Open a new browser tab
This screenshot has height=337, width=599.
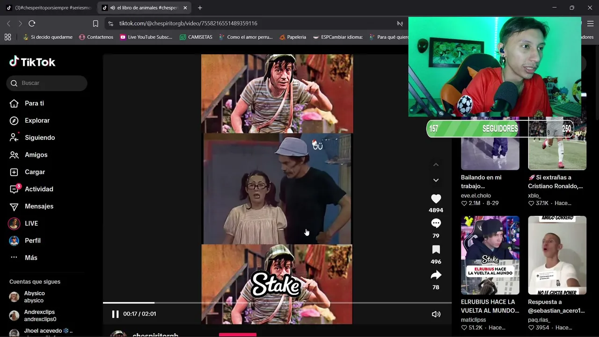tap(200, 8)
